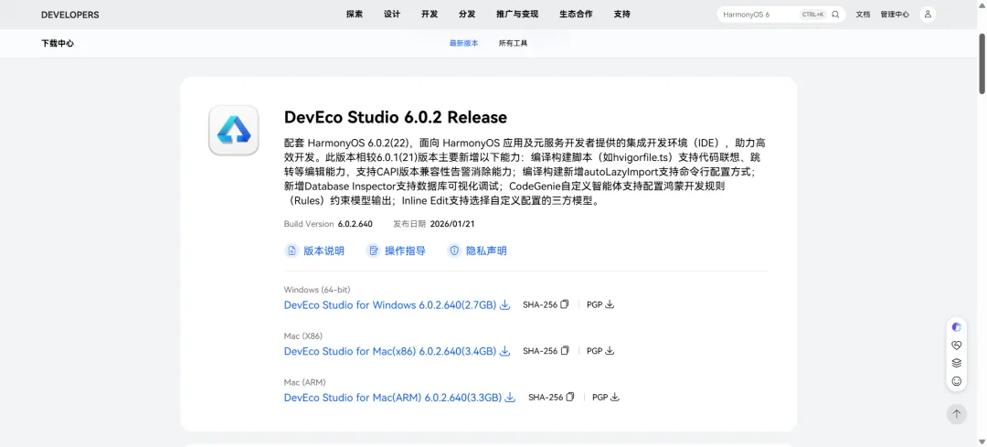Click the 操作指导 guide icon

point(373,250)
